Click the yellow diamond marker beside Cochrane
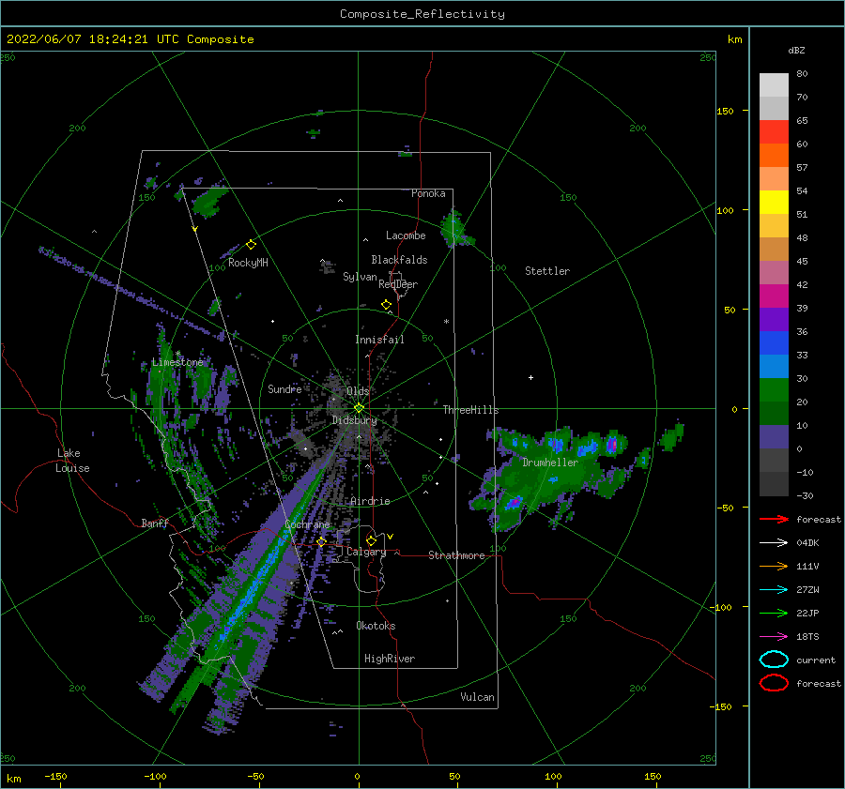The height and width of the screenshot is (789, 845). pyautogui.click(x=321, y=541)
